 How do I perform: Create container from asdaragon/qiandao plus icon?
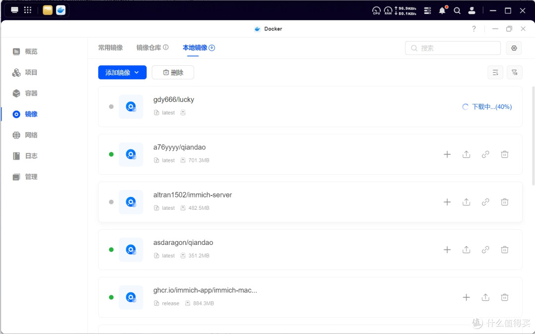pos(447,250)
